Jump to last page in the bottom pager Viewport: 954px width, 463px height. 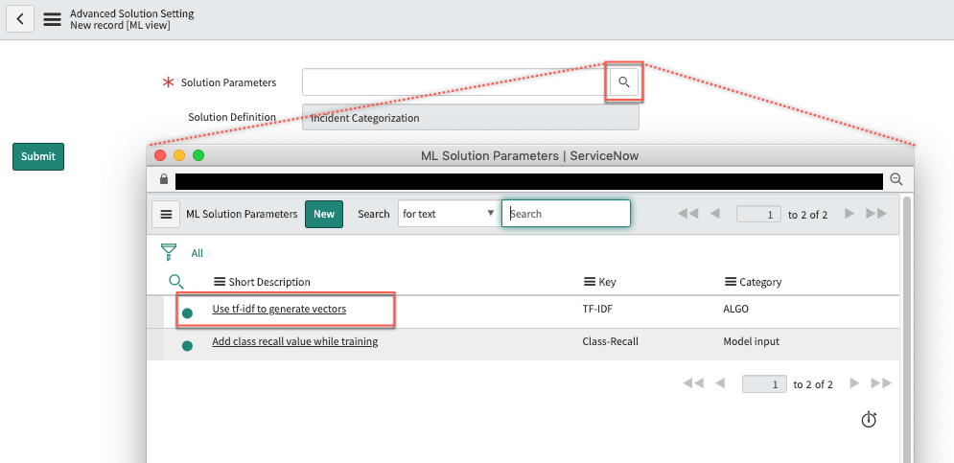(881, 383)
